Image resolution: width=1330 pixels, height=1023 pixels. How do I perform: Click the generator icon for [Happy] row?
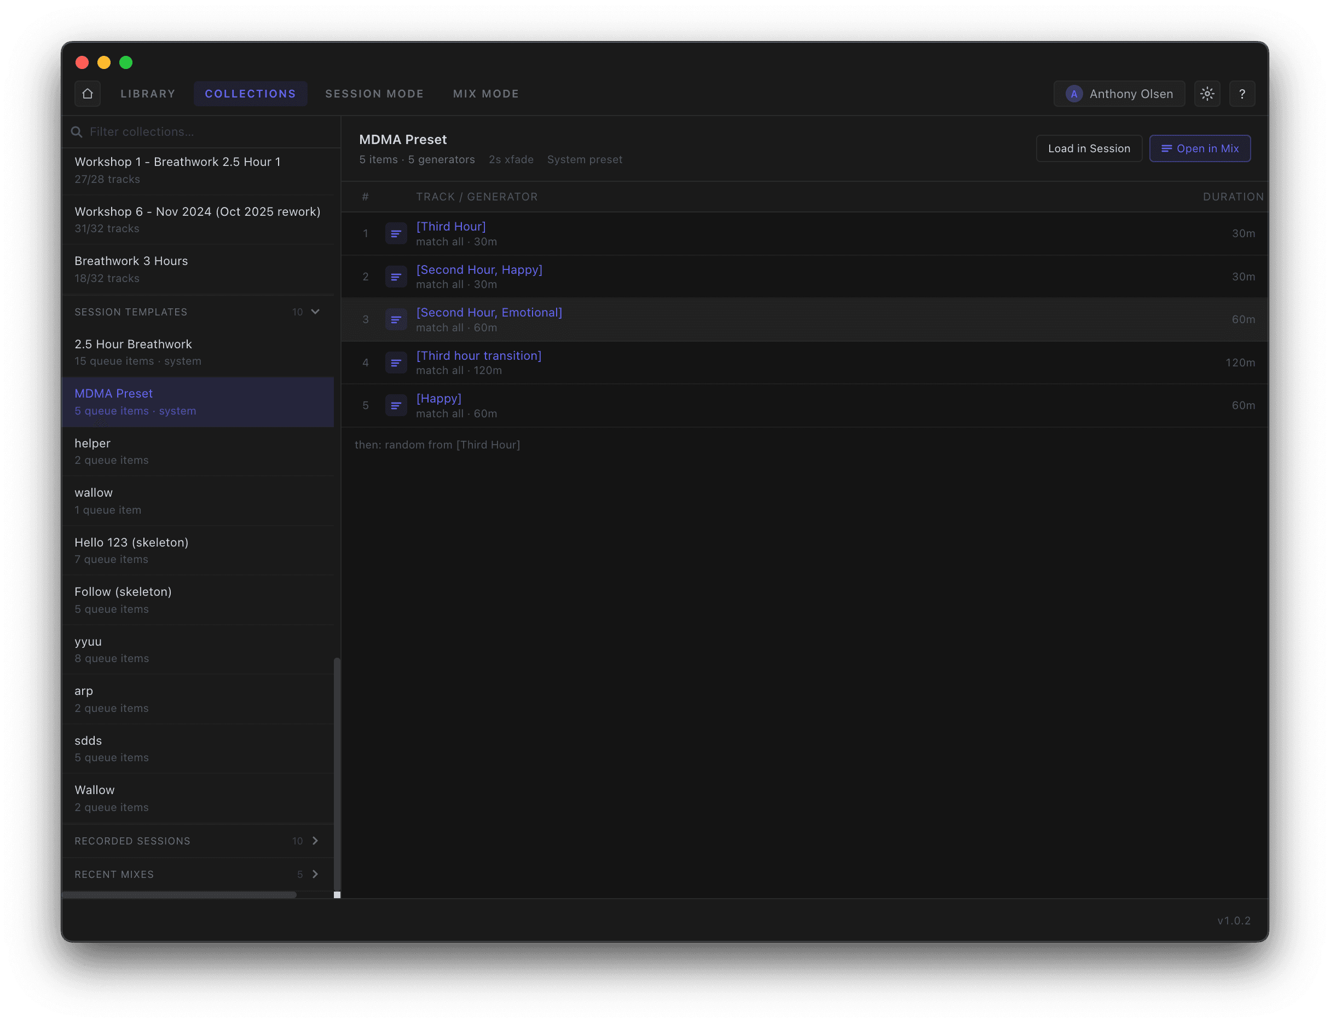click(x=396, y=406)
